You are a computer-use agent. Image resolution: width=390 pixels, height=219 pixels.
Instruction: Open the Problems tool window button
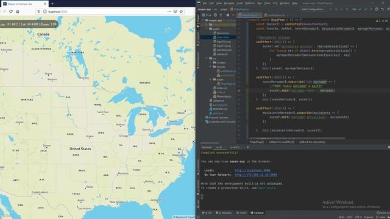(224, 213)
